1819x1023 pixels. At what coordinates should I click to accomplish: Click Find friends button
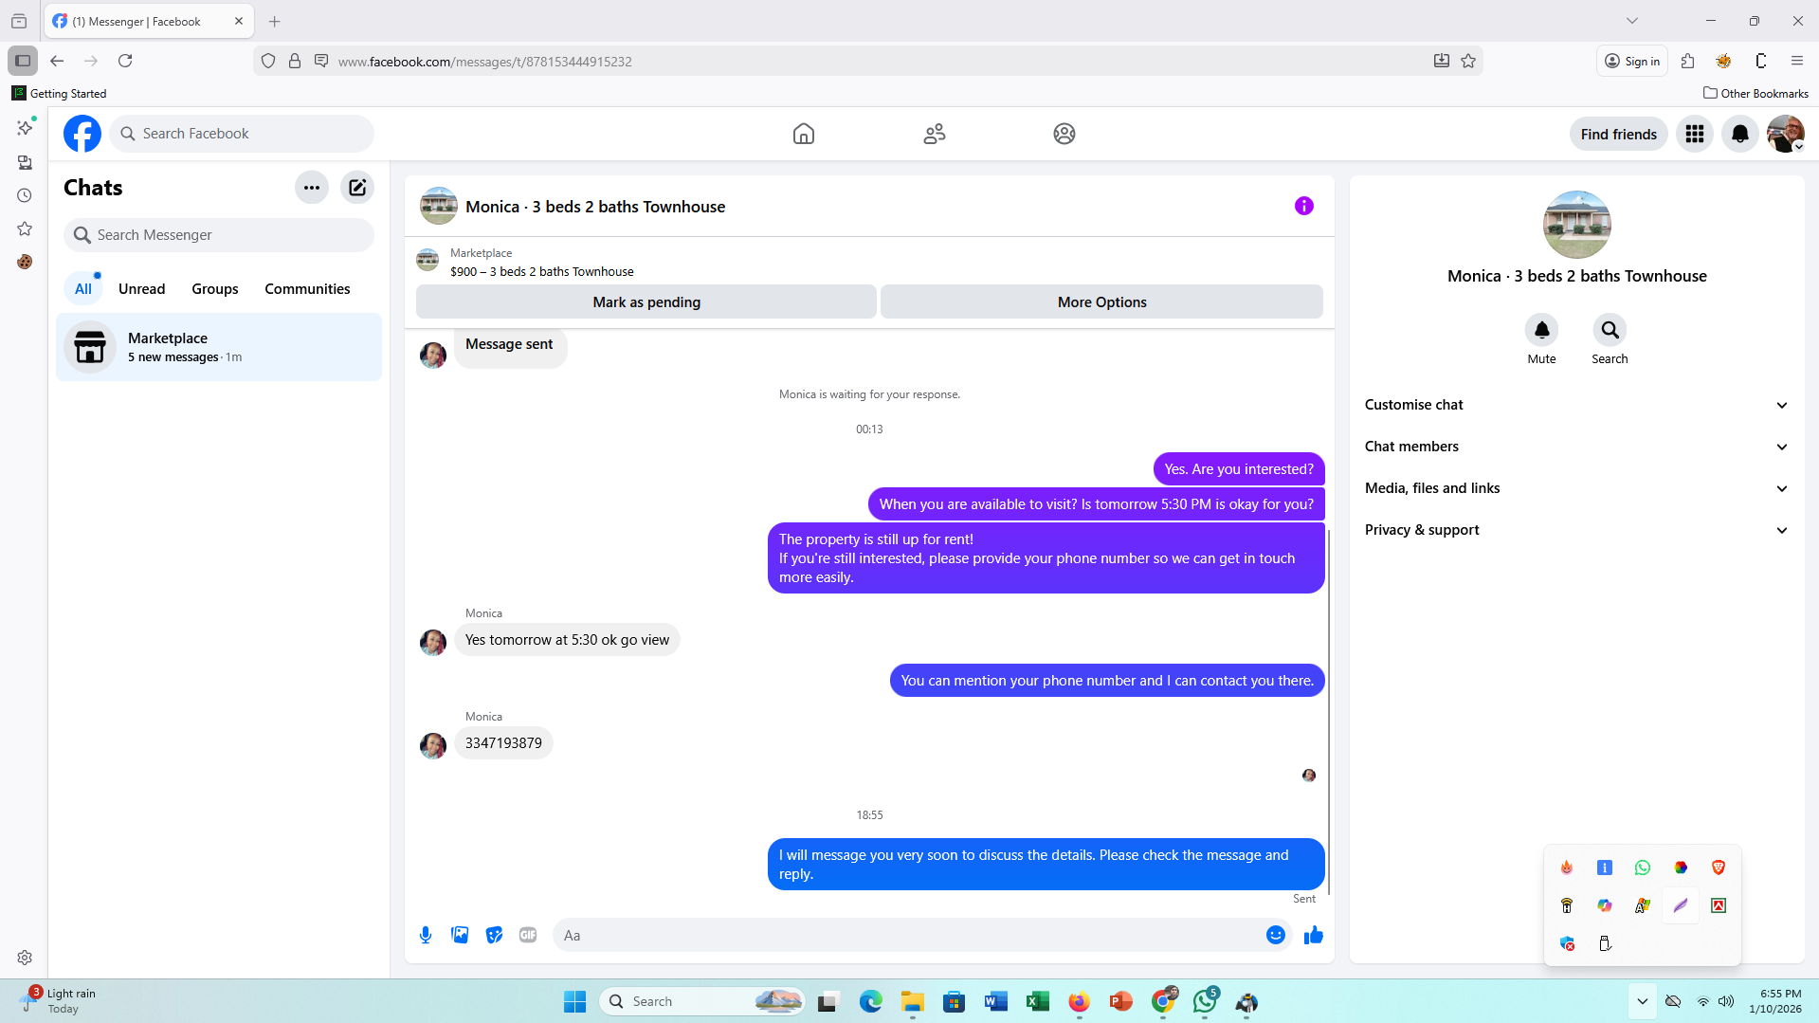pyautogui.click(x=1619, y=134)
